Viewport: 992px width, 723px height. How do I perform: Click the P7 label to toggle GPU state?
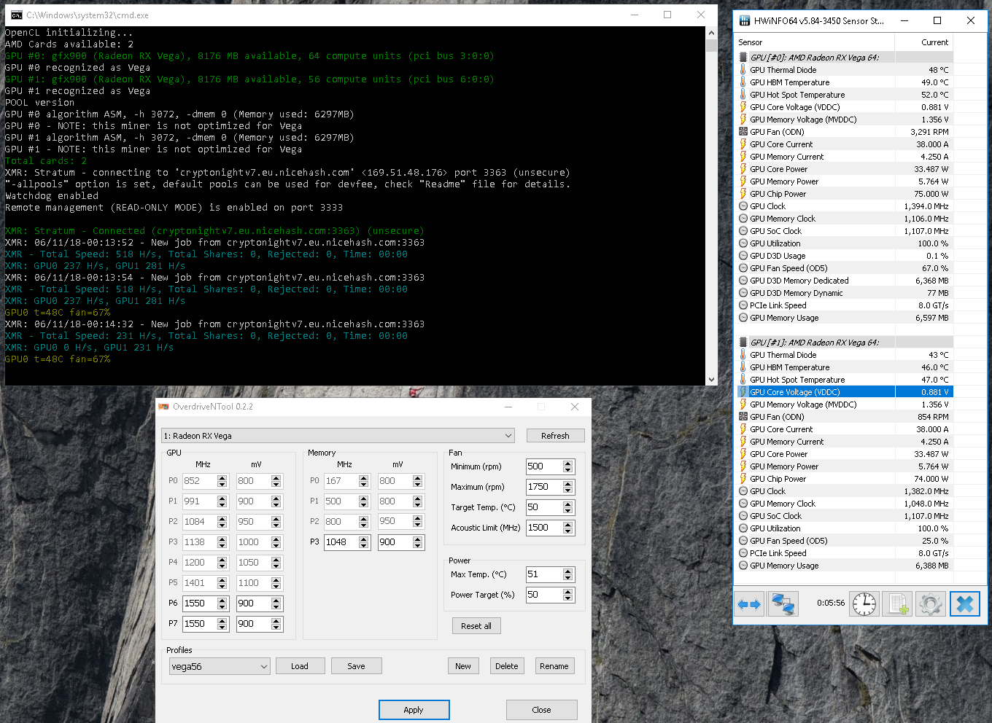click(x=173, y=624)
